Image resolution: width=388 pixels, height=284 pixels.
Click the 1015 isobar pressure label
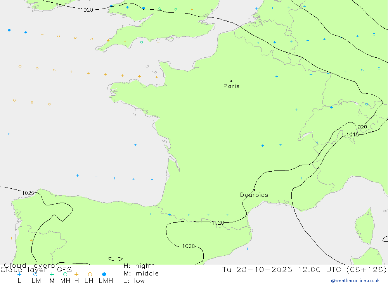(x=352, y=135)
